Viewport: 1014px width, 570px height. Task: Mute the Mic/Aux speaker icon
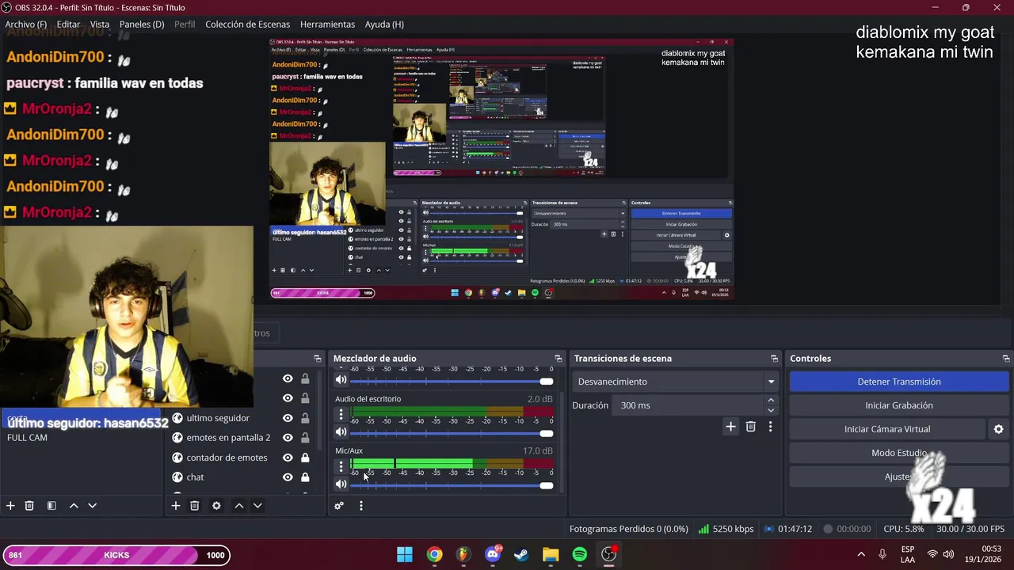click(x=341, y=484)
